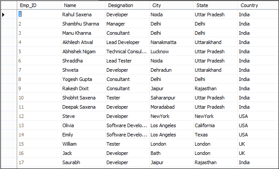This screenshot has width=279, height=169.
Task: Select the row header for Emp_ID 5
Action: (x=9, y=51)
